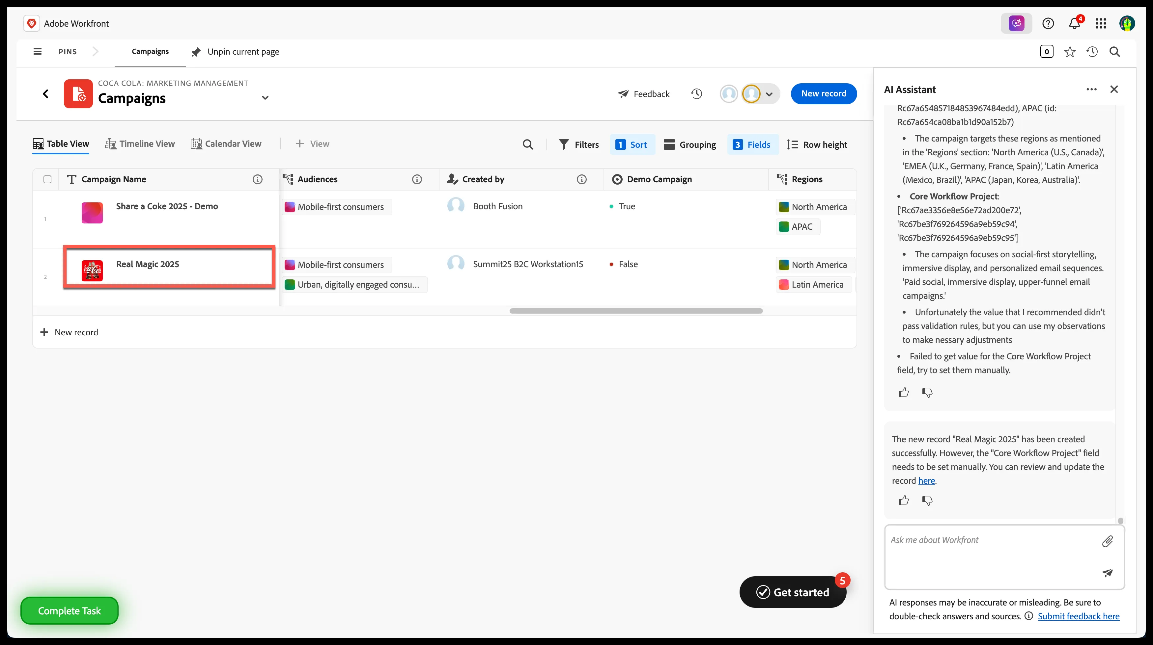This screenshot has height=645, width=1153.
Task: Switch to Timeline View tab
Action: 140,144
